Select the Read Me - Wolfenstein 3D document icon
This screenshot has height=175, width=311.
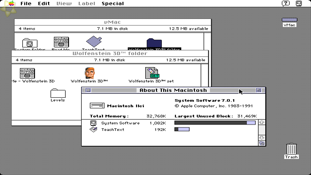[x=27, y=73]
